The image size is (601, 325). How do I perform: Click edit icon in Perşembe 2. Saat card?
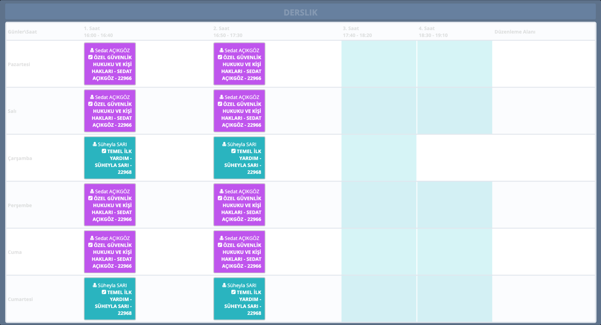pos(220,198)
